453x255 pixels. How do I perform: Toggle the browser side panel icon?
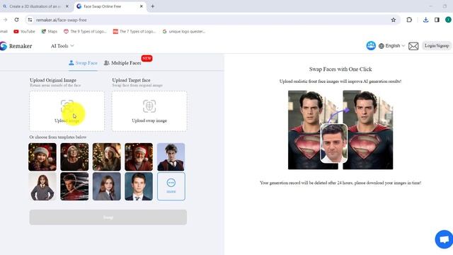coord(437,20)
